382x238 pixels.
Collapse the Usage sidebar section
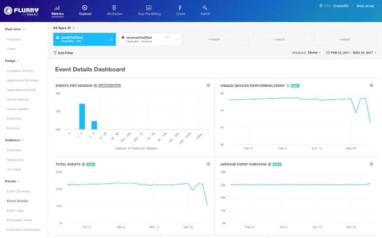point(12,61)
